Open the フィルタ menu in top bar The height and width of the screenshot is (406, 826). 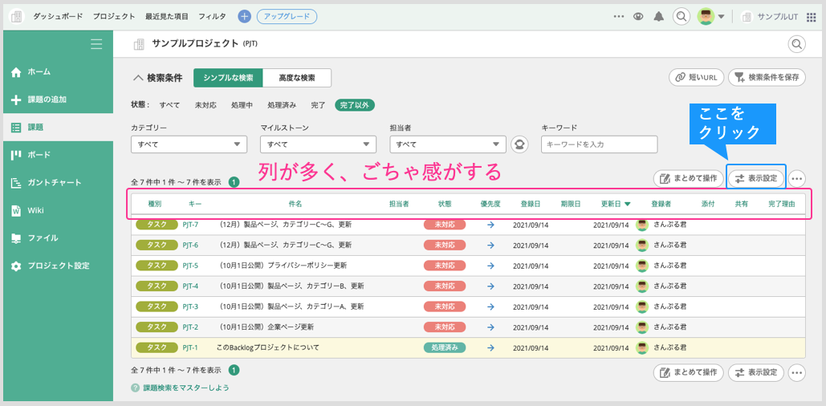pyautogui.click(x=212, y=16)
